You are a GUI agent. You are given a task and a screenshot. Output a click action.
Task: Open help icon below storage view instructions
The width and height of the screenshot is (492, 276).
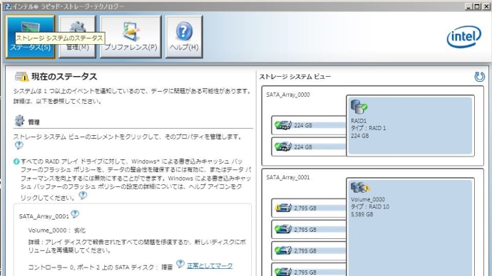point(19,145)
